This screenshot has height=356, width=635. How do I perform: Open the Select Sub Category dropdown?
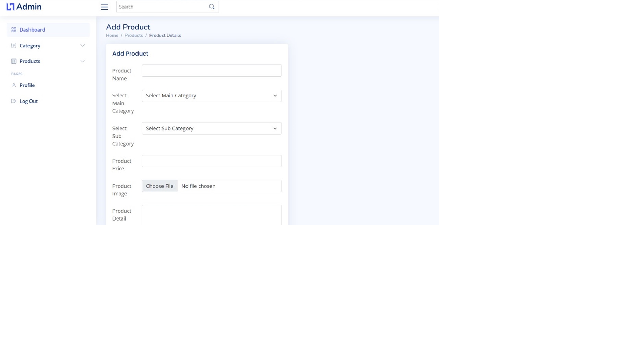(212, 128)
